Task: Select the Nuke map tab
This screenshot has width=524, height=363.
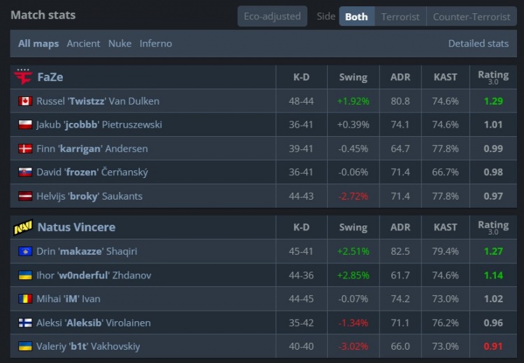Action: point(119,43)
